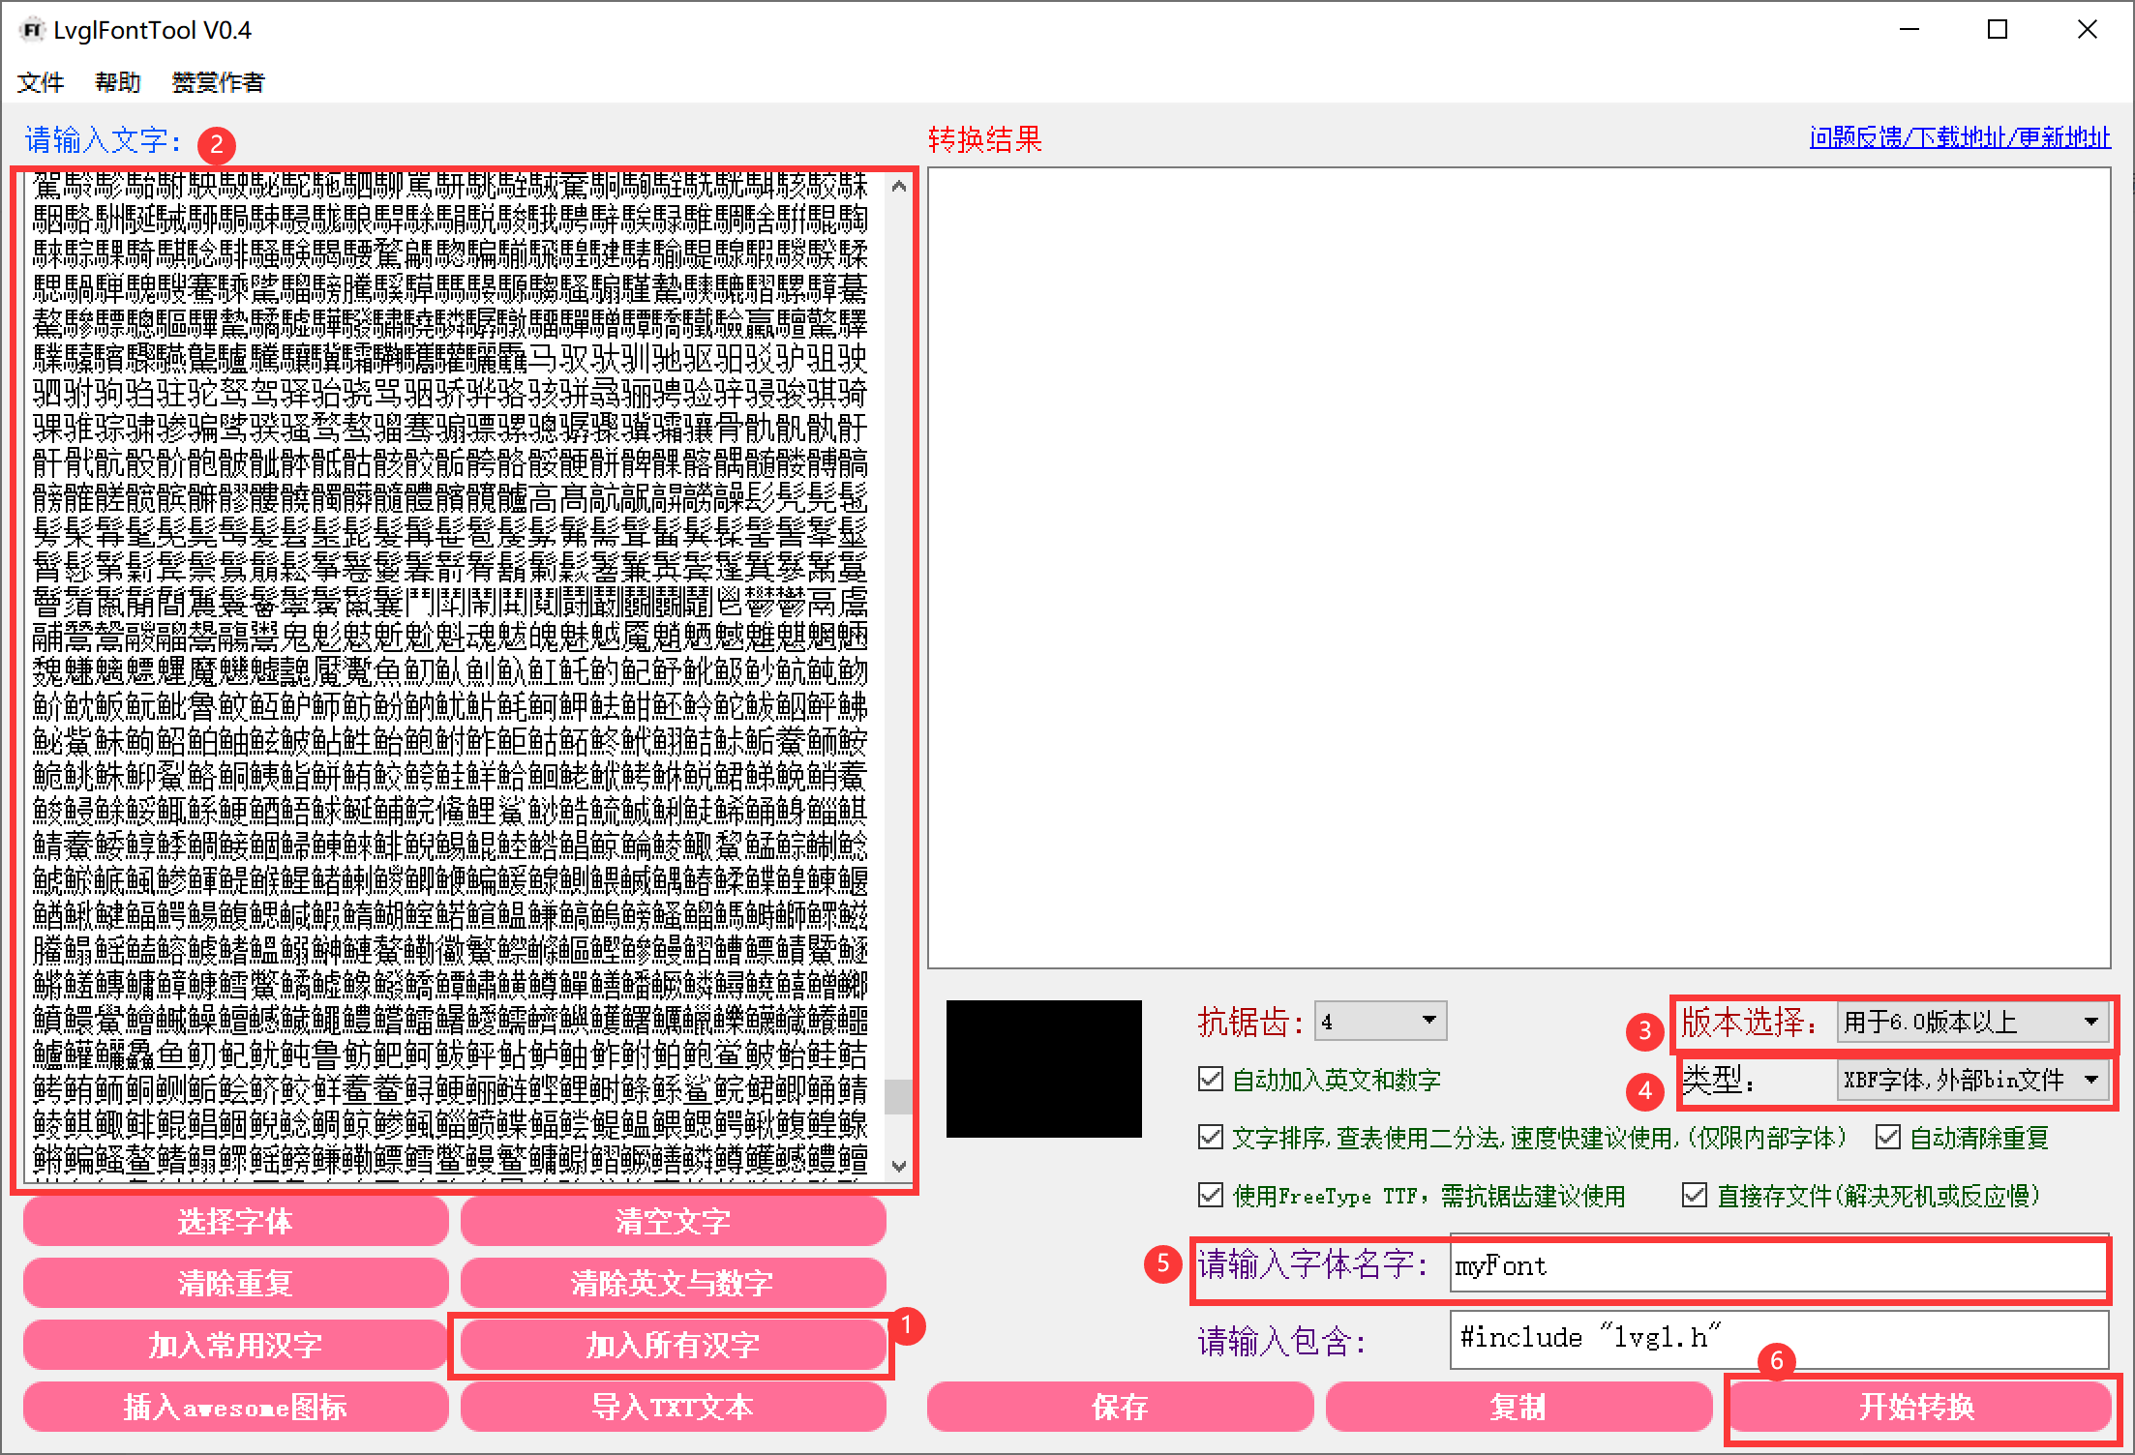Open the 问题反馈/下载地址/更新地址 link
The height and width of the screenshot is (1455, 2135).
pyautogui.click(x=1960, y=137)
